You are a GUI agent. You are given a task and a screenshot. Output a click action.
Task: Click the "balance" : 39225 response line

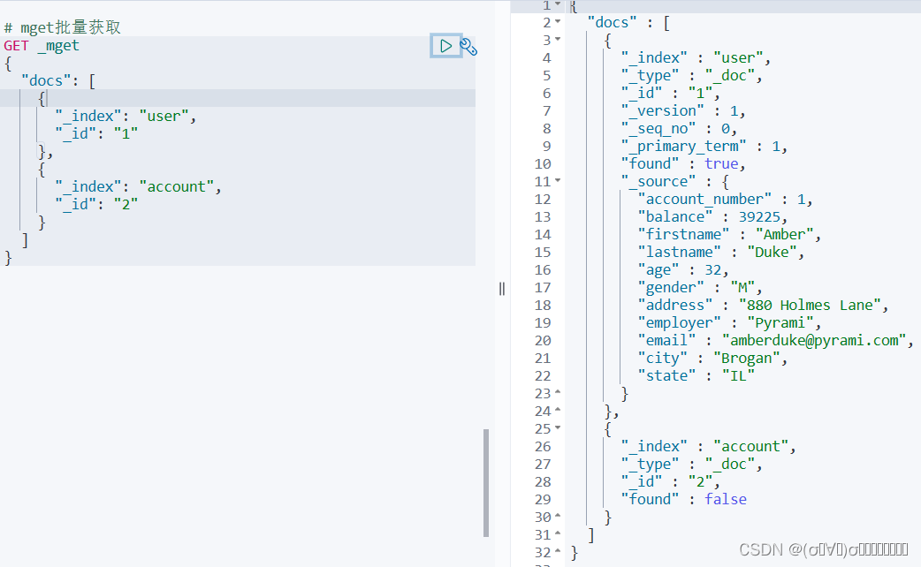[x=712, y=216]
